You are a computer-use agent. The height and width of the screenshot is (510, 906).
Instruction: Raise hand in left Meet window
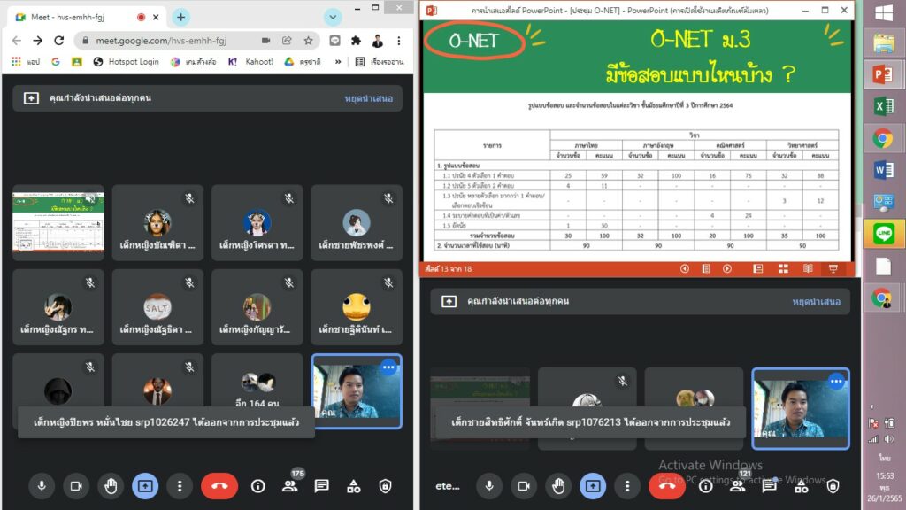[110, 485]
